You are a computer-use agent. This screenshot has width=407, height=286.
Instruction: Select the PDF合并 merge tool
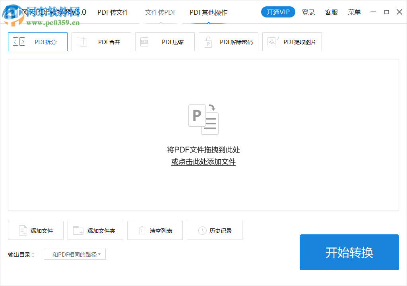pos(101,42)
